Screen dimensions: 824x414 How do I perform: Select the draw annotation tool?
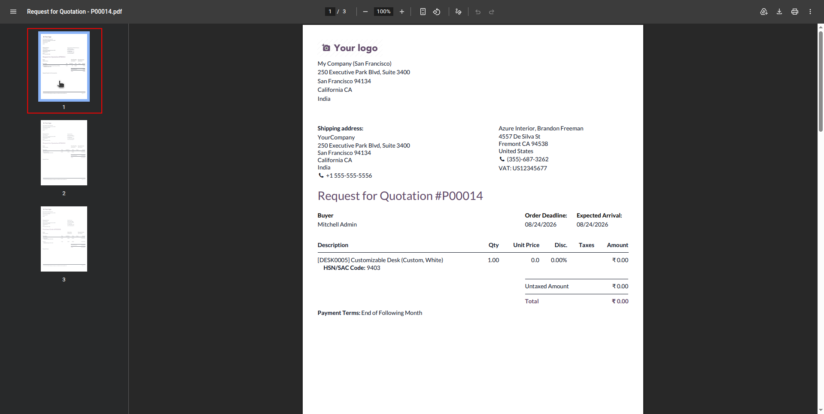pyautogui.click(x=459, y=12)
